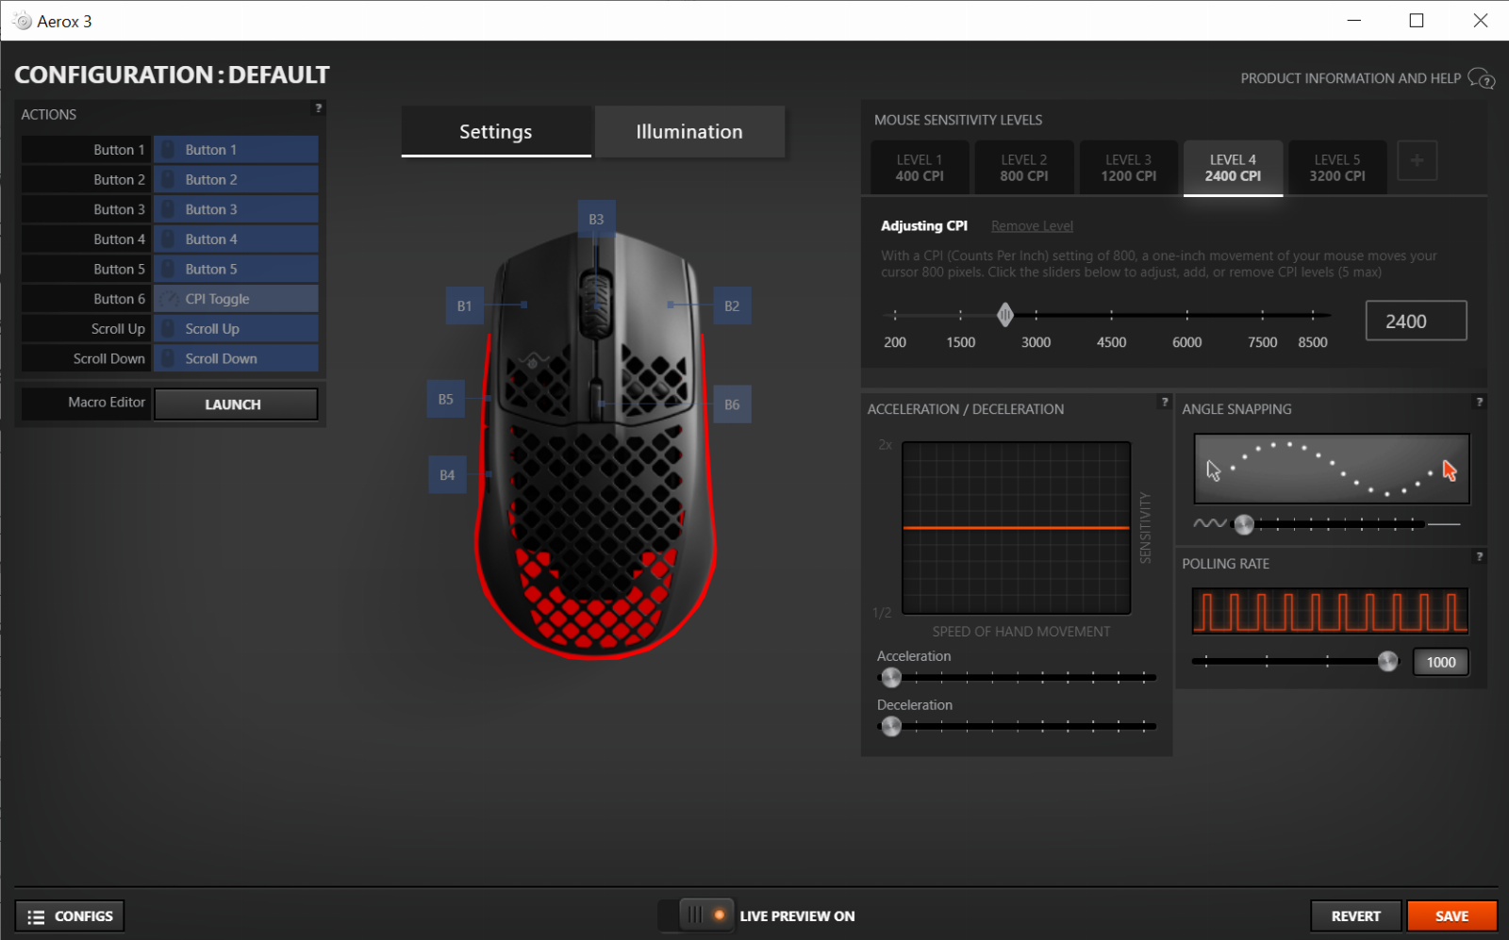The height and width of the screenshot is (940, 1509).
Task: Click the Deceleration slider knob
Action: point(891,726)
